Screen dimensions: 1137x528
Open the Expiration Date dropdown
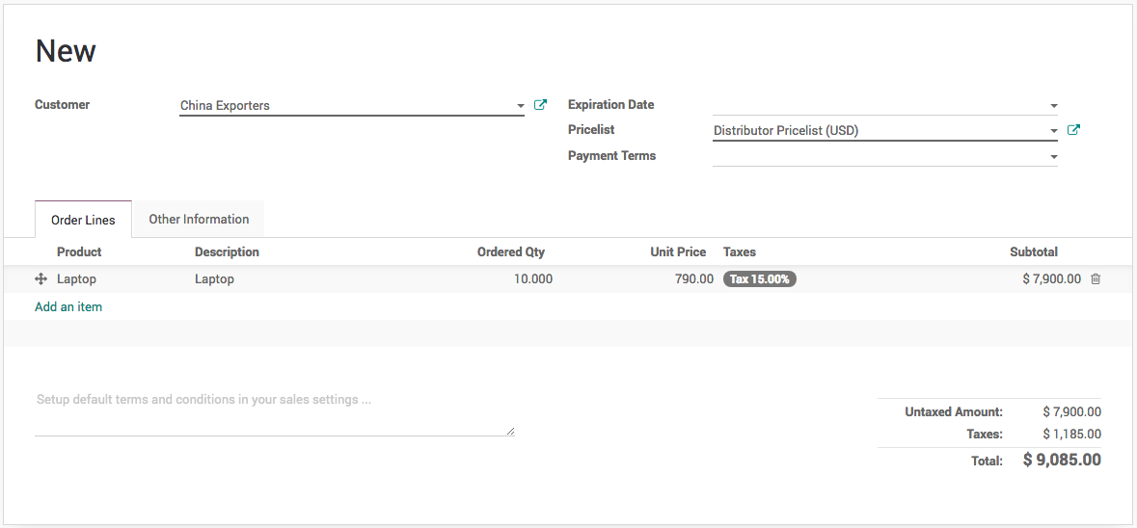click(x=1054, y=106)
